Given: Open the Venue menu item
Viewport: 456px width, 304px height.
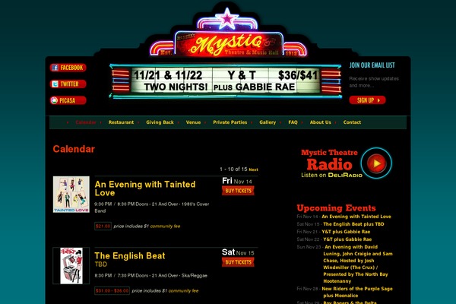Looking at the screenshot, I should point(193,122).
